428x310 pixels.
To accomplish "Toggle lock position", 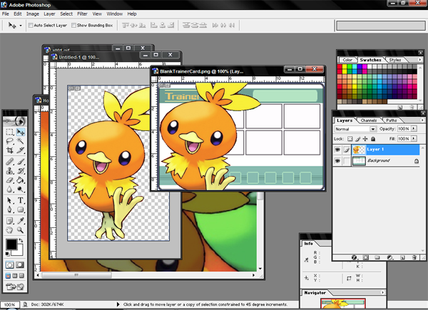I will coord(365,138).
